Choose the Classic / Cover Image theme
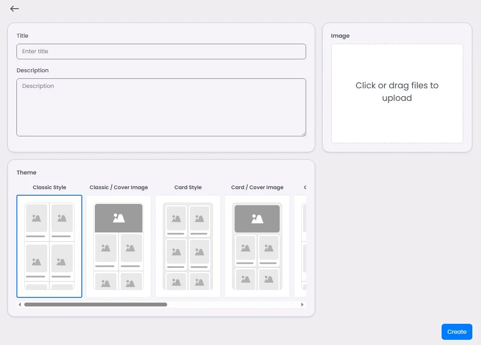 (118, 246)
